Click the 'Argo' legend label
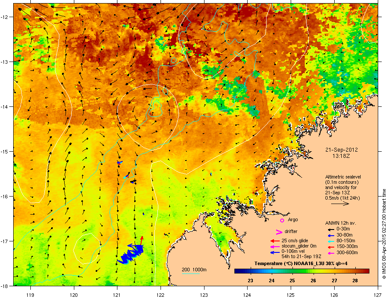The height and width of the screenshot is (299, 387). [x=293, y=219]
